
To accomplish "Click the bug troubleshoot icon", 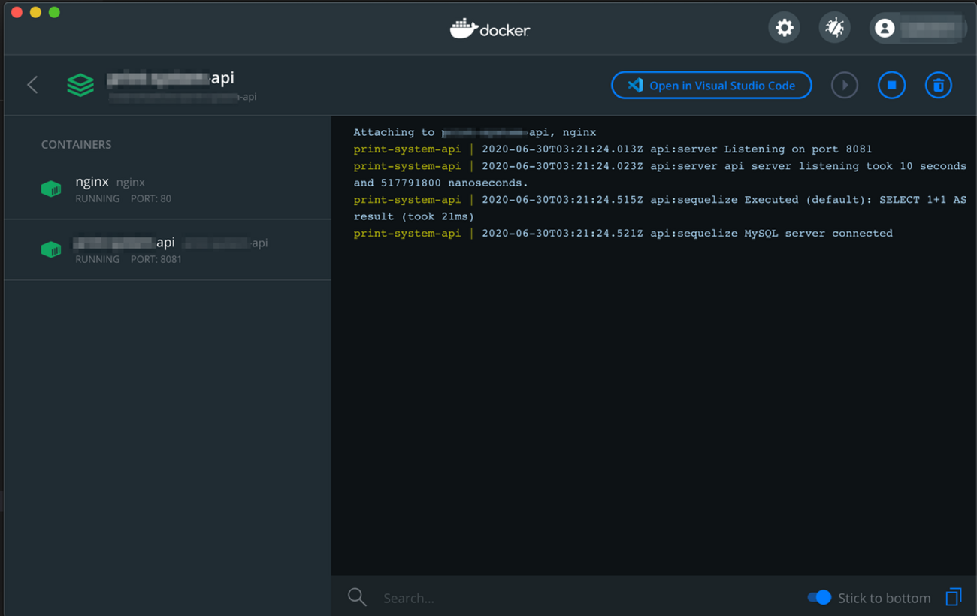I will (x=834, y=29).
